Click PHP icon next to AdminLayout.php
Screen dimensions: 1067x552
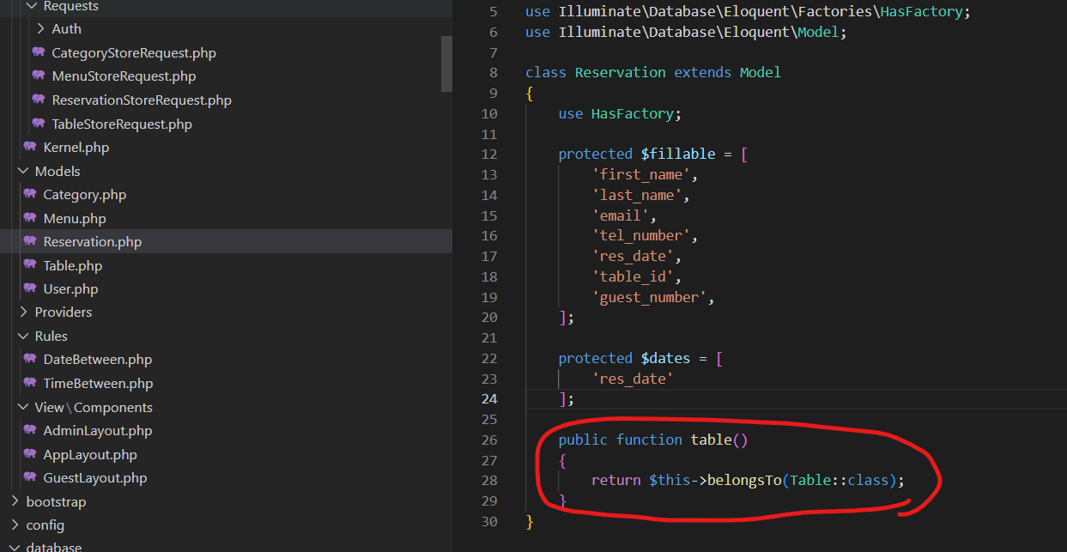tap(29, 430)
